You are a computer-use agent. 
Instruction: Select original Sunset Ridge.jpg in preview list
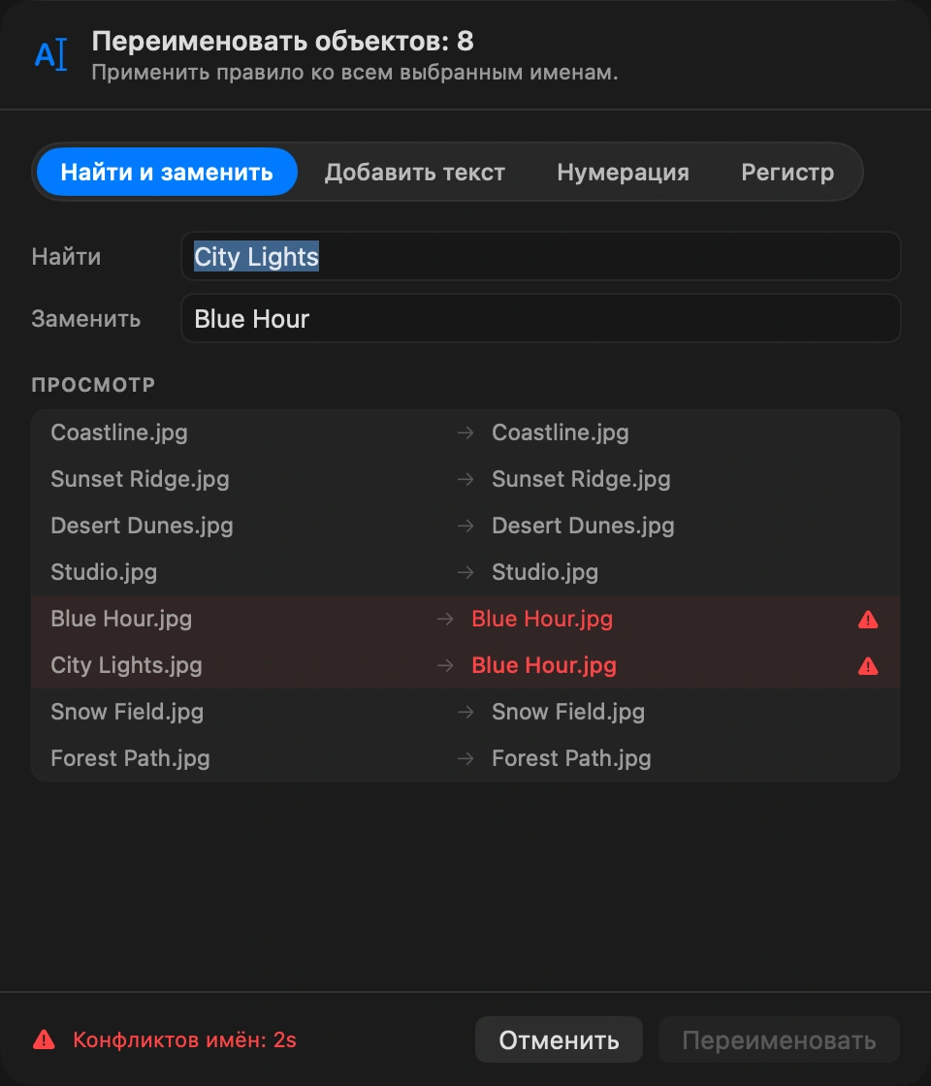(140, 479)
